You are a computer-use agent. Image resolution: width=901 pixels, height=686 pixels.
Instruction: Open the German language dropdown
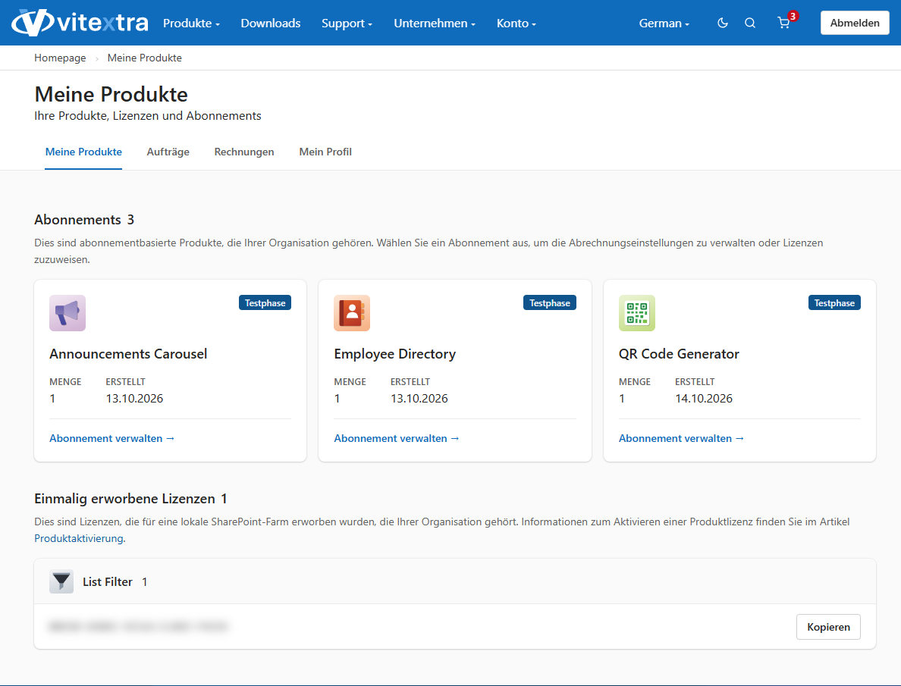pos(664,23)
